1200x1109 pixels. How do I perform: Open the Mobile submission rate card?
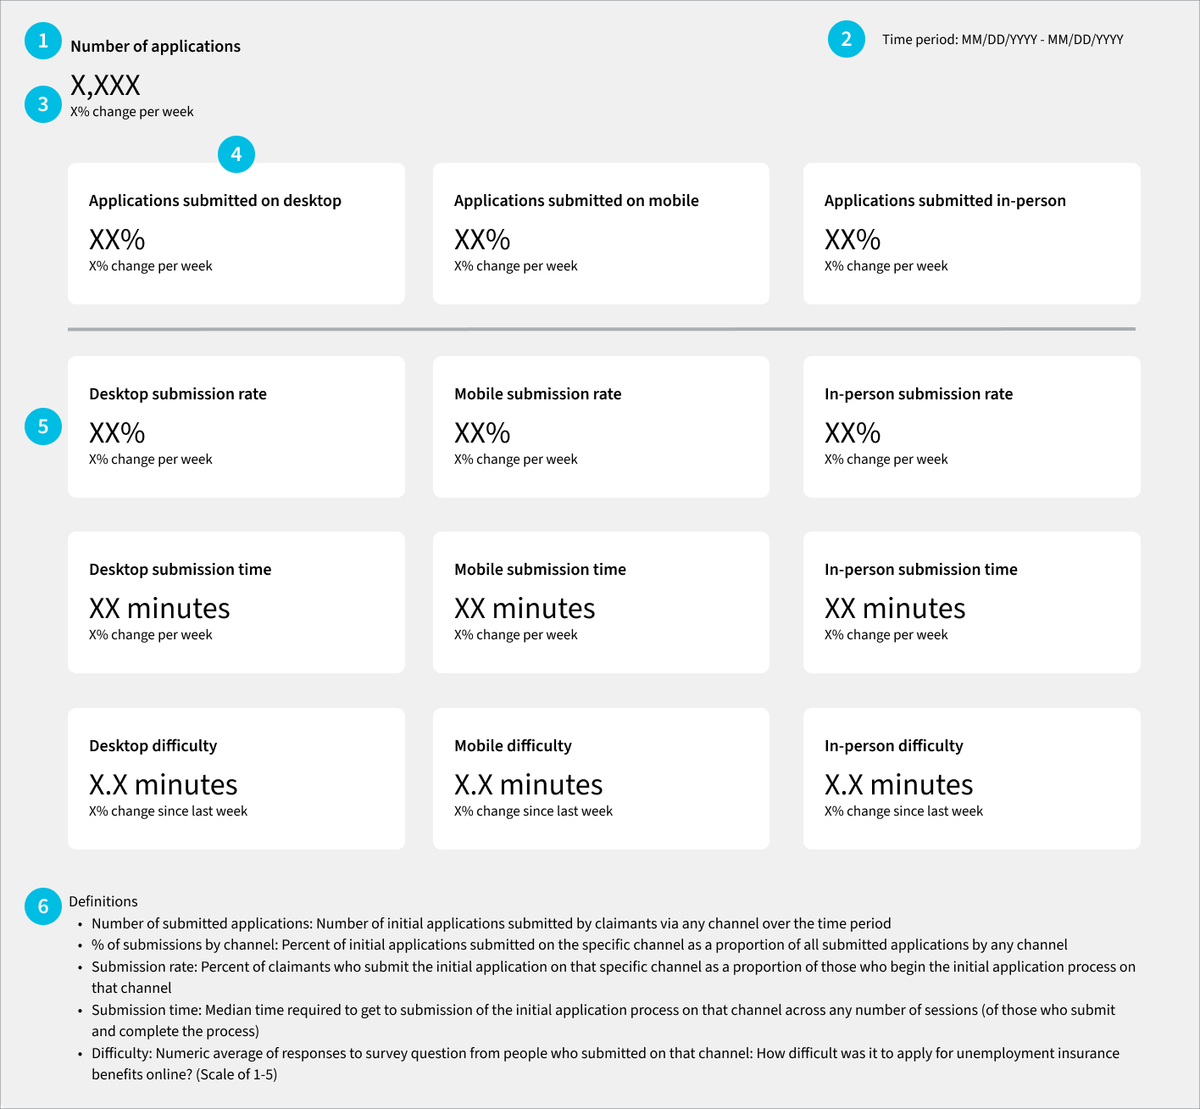(x=601, y=426)
